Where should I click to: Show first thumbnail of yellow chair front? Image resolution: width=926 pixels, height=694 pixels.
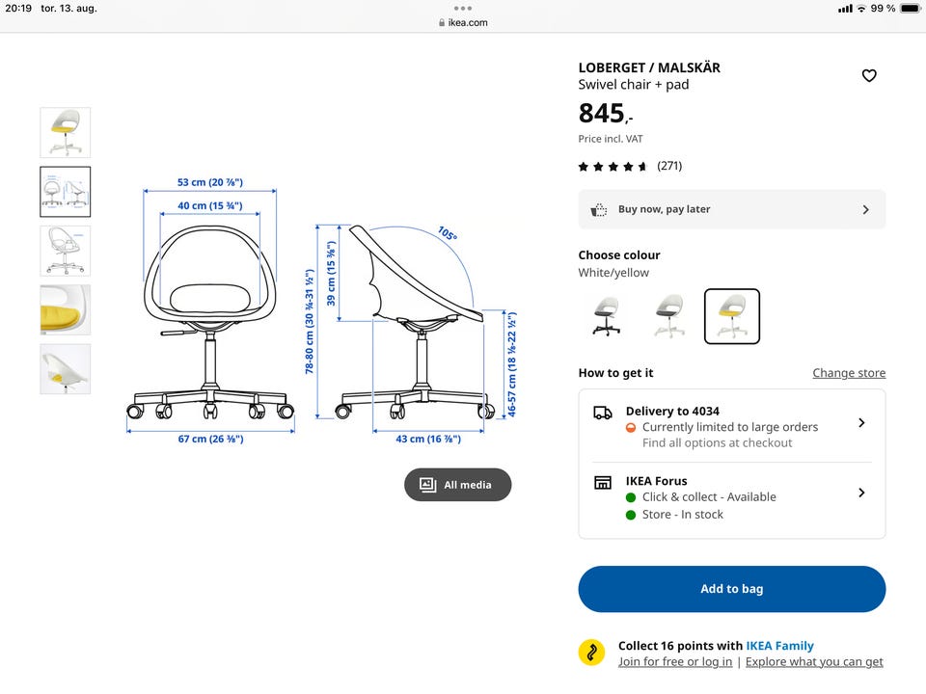click(65, 132)
